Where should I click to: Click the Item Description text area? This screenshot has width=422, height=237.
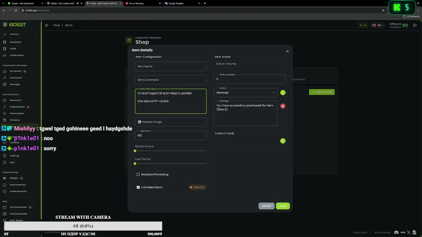[171, 101]
